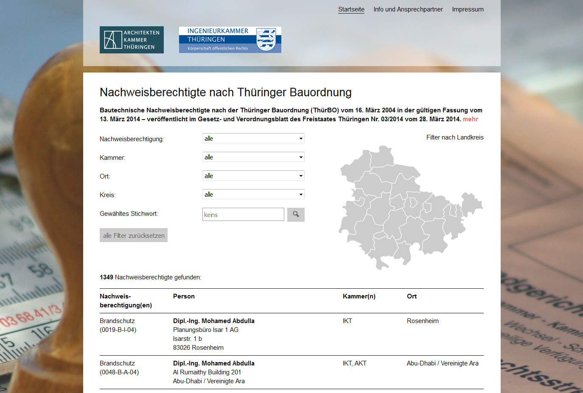Screen dimensions: 583x393
Task: Go to Startseite in top navigation
Action: pos(351,9)
